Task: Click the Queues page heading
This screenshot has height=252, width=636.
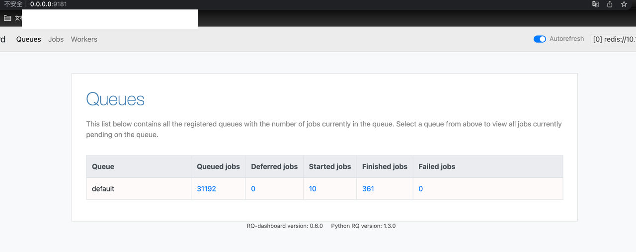Action: pyautogui.click(x=115, y=99)
